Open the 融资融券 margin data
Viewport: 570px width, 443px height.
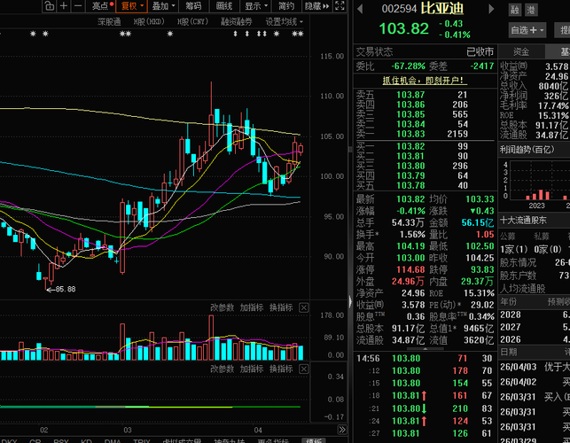[237, 22]
